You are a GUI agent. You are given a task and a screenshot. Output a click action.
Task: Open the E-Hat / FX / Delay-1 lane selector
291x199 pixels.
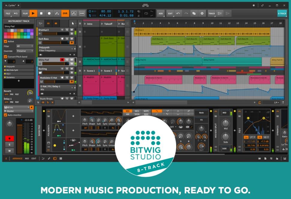58,88
